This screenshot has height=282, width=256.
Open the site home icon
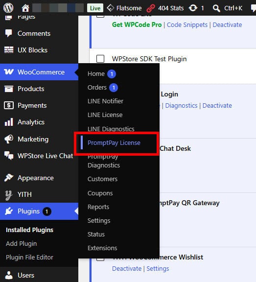coord(25,8)
